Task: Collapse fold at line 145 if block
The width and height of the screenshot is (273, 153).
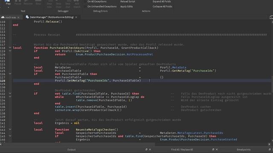Action: pyautogui.click(x=10, y=136)
